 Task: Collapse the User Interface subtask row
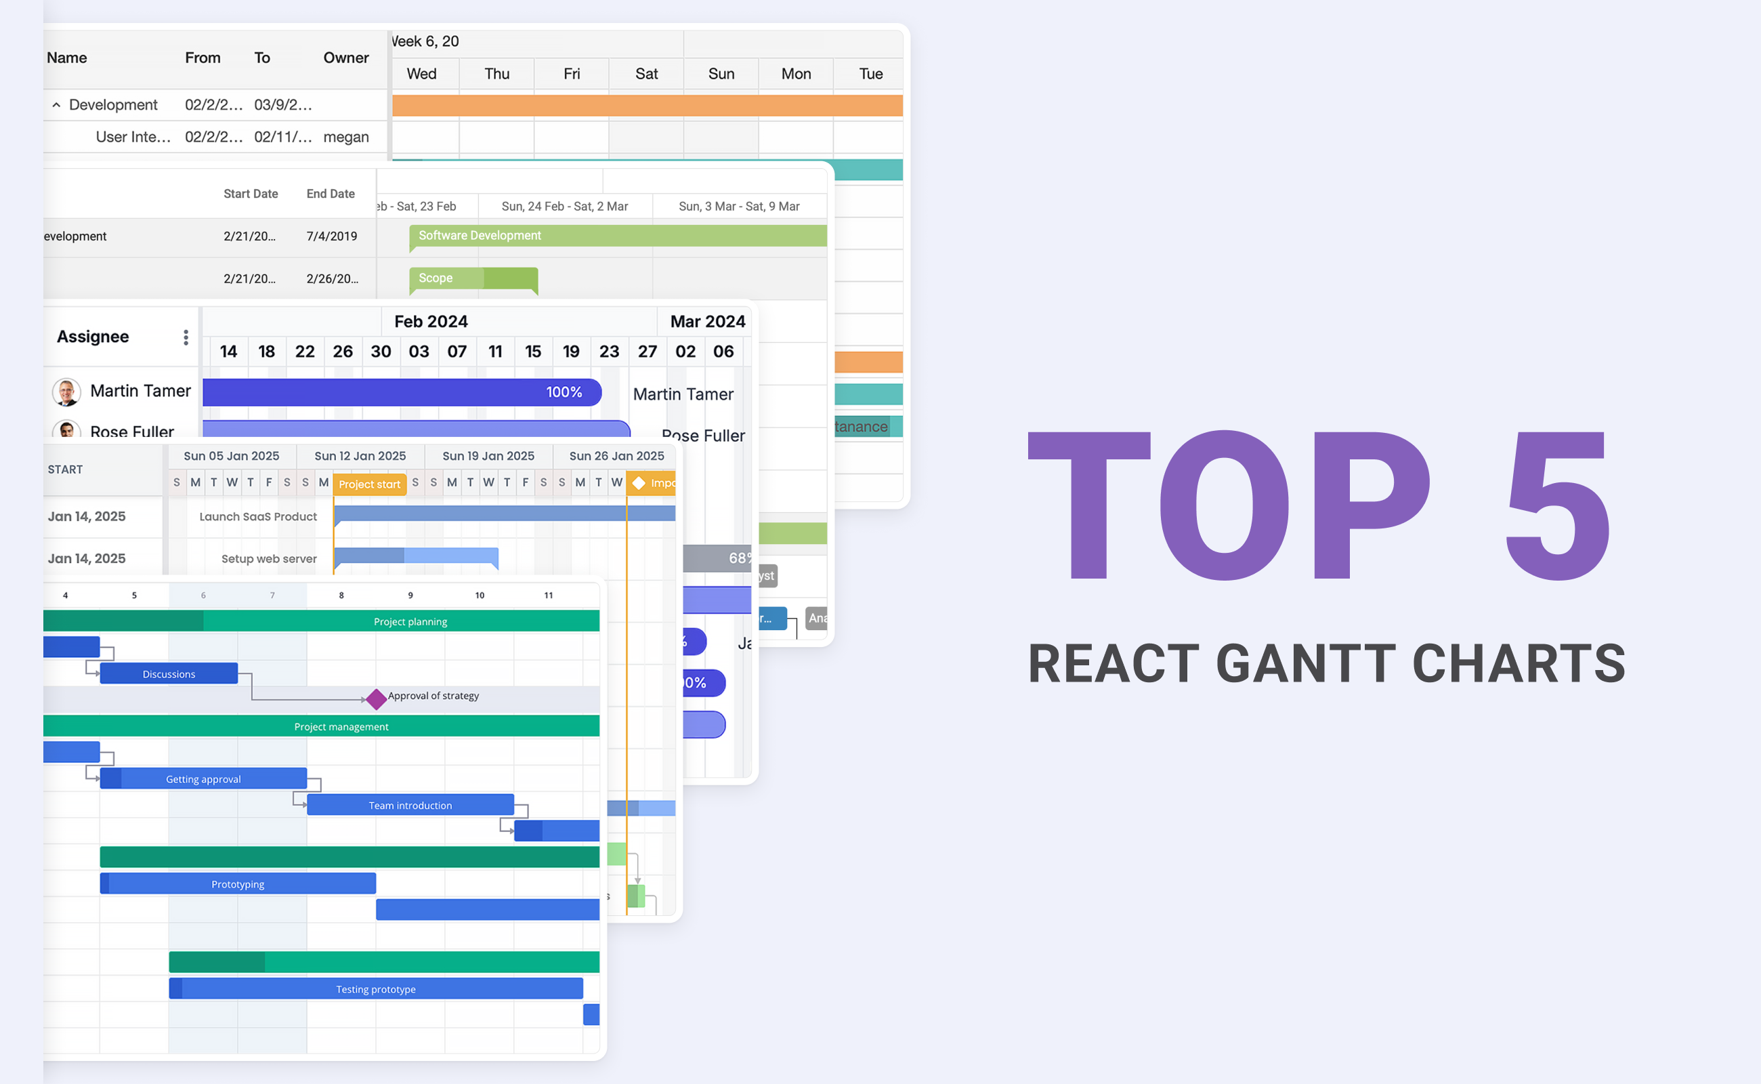click(54, 103)
